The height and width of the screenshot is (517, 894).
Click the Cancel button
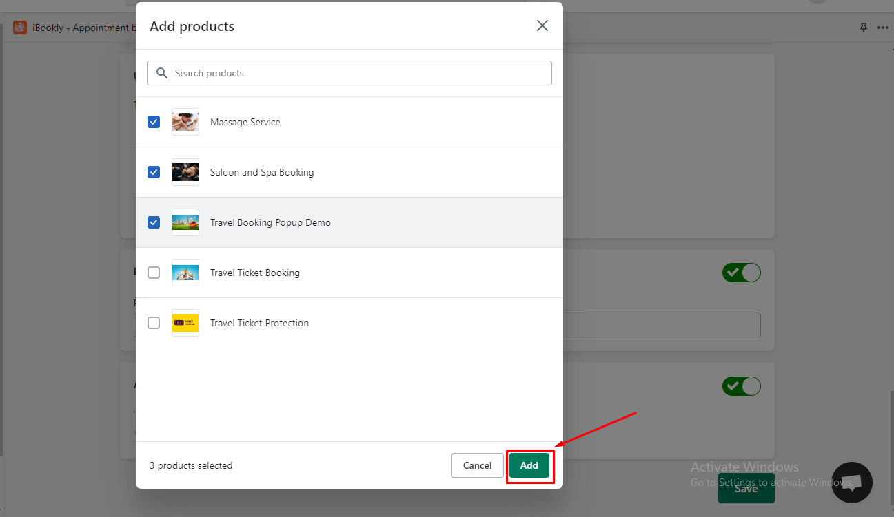[477, 465]
